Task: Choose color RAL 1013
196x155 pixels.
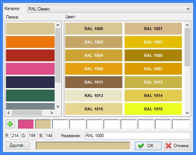Action: point(94,96)
